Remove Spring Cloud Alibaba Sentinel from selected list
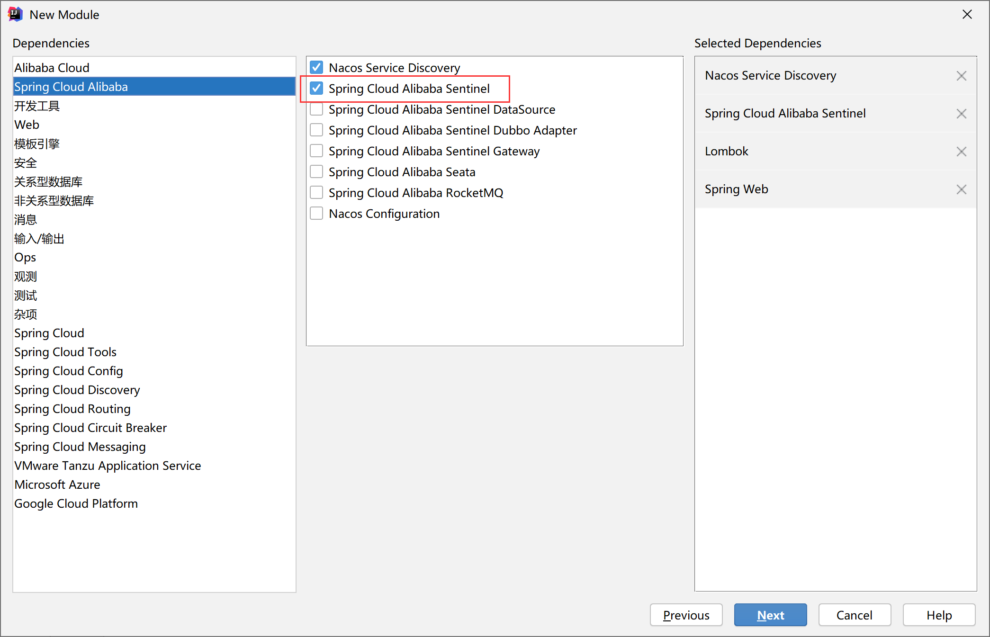The width and height of the screenshot is (990, 637). tap(961, 114)
